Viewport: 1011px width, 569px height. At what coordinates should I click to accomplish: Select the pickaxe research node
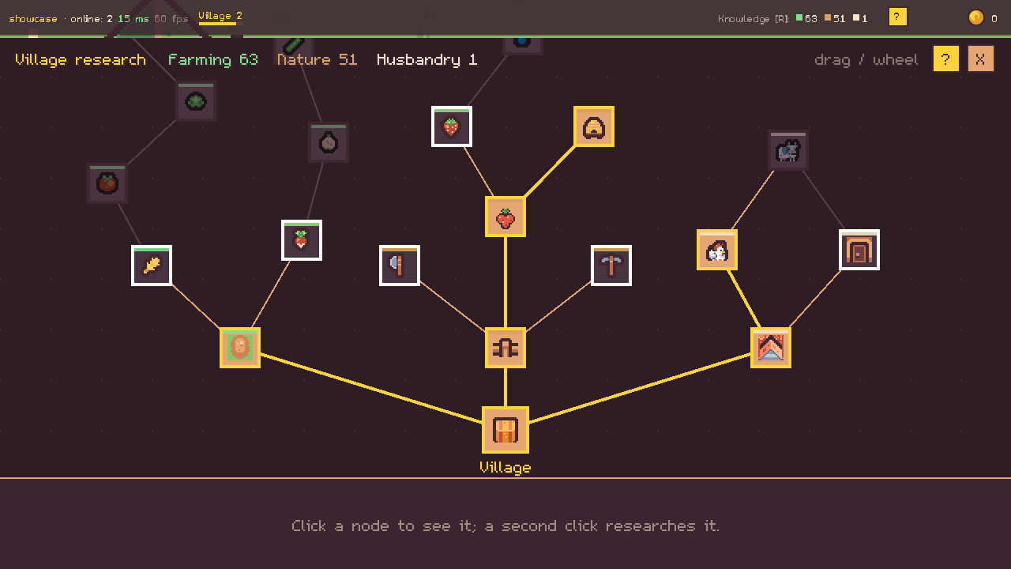tap(611, 266)
